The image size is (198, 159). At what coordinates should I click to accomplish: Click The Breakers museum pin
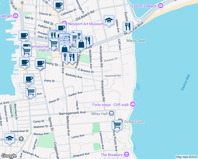click(127, 154)
